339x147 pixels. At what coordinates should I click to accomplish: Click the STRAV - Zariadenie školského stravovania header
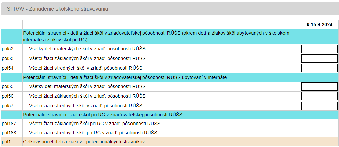169,9
